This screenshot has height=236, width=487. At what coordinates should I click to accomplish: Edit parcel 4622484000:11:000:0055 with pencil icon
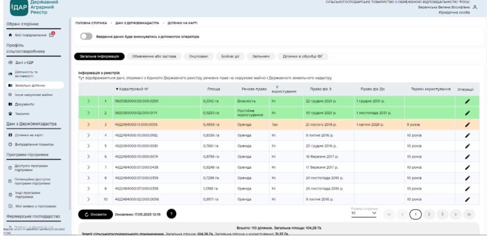tap(468, 125)
